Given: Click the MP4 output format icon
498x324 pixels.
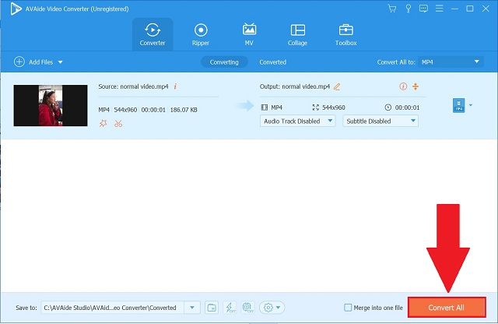Looking at the screenshot, I should 458,105.
